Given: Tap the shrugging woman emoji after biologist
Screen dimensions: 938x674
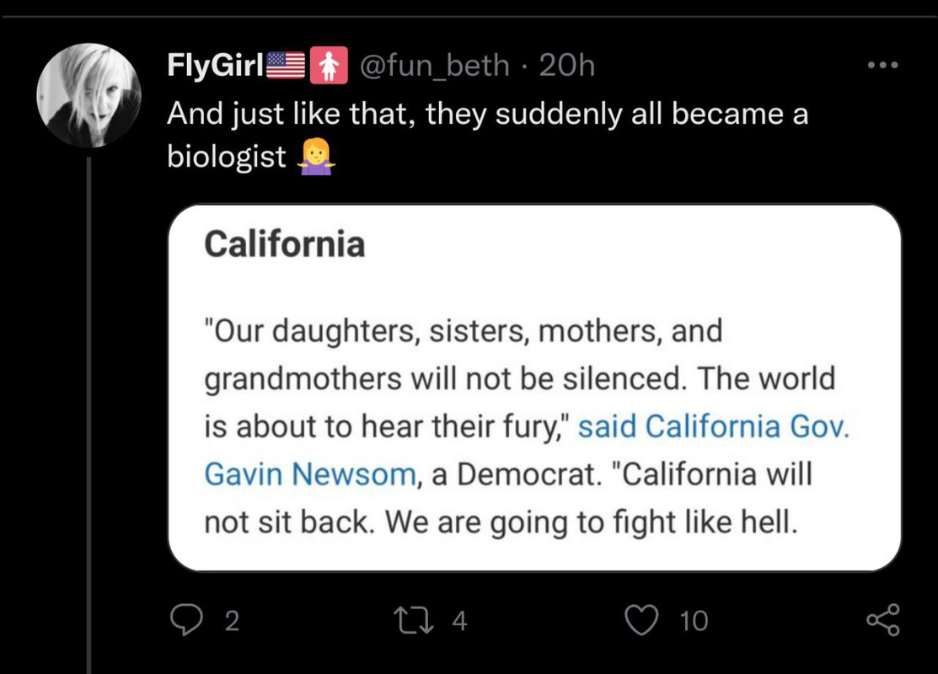Looking at the screenshot, I should coord(316,157).
